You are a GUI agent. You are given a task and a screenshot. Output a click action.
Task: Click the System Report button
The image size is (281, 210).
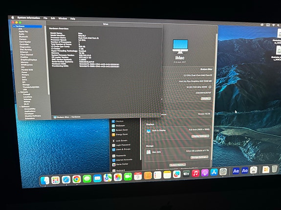click(x=177, y=165)
